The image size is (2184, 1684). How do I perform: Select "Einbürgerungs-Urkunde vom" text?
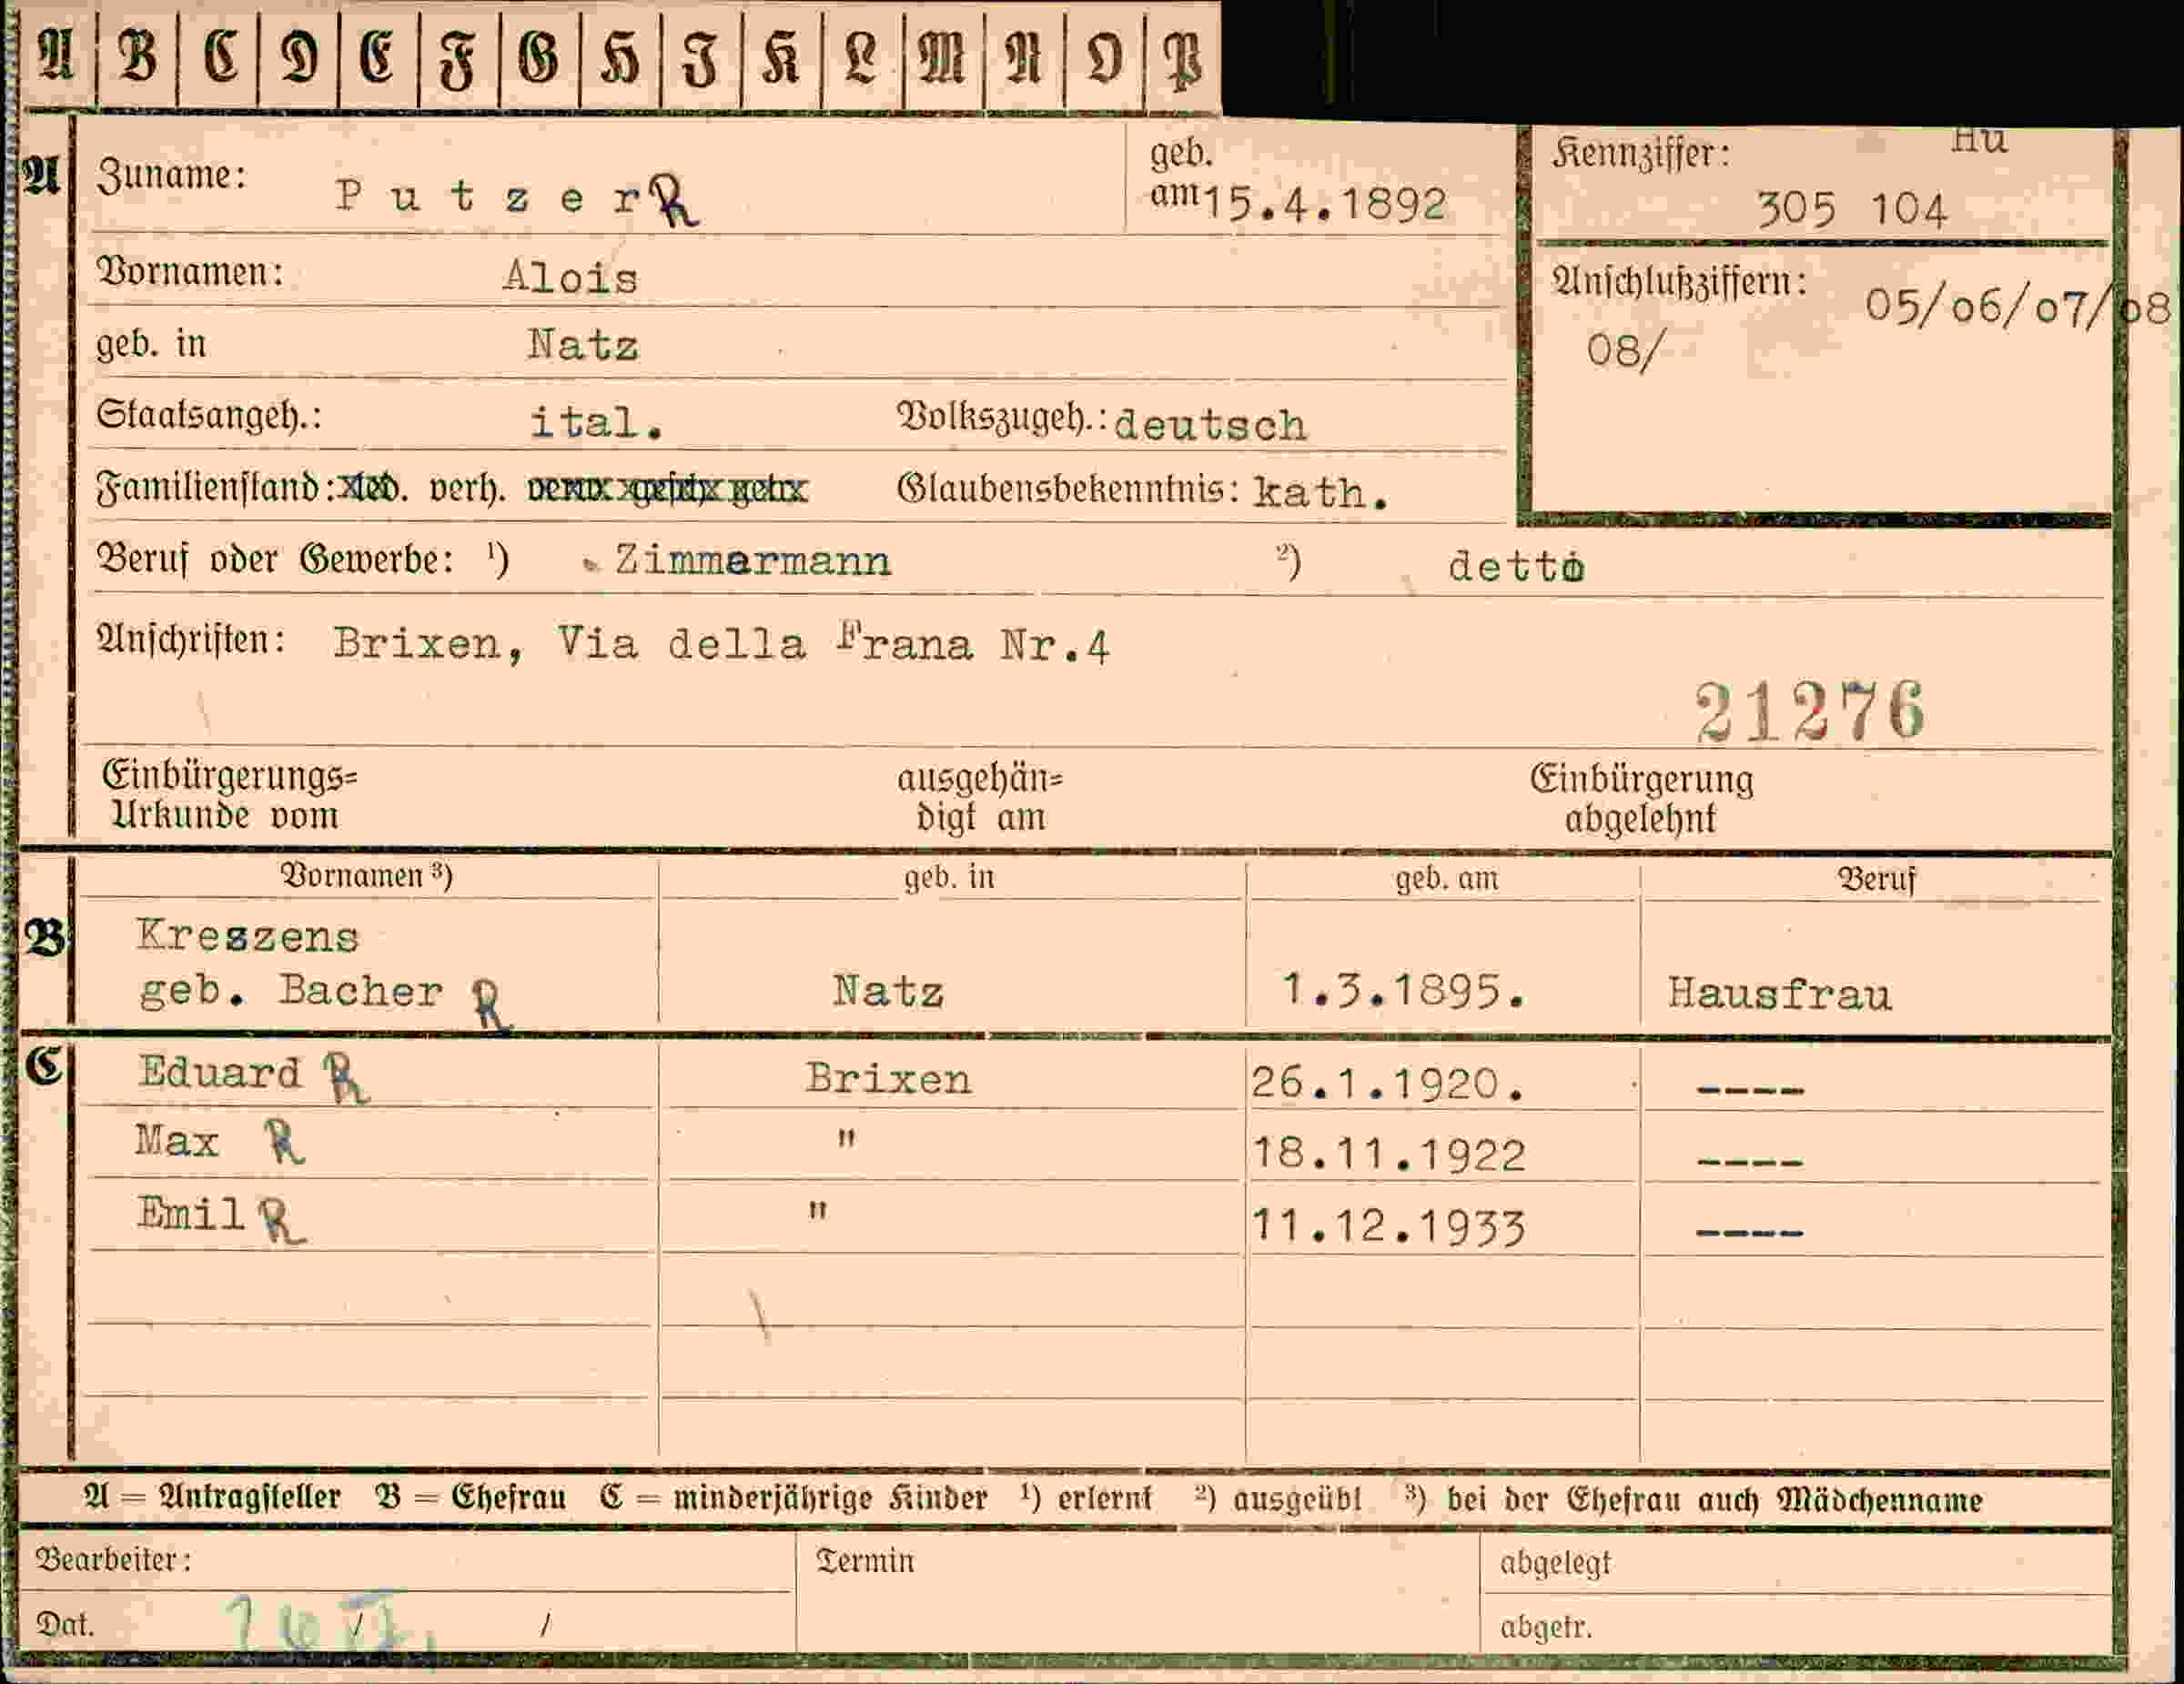[x=229, y=795]
